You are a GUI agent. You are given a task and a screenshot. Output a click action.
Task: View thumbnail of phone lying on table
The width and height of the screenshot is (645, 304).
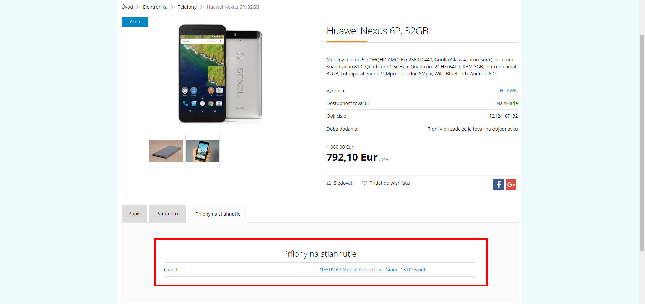point(166,151)
